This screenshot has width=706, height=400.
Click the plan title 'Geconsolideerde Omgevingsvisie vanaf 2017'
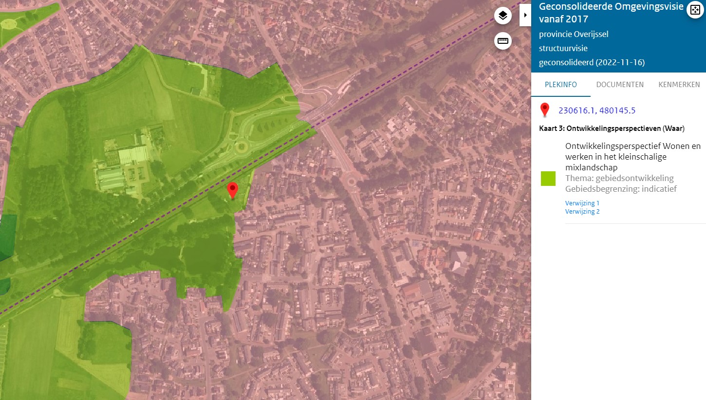tap(611, 13)
